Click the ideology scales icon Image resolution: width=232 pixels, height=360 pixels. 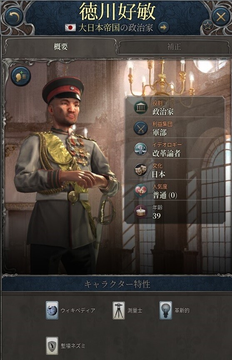pyautogui.click(x=141, y=149)
